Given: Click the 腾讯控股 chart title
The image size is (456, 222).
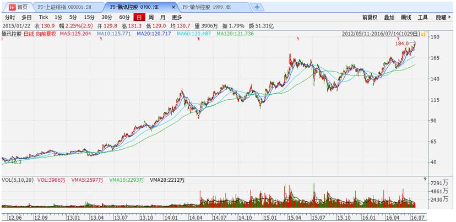Looking at the screenshot, I should [12, 34].
